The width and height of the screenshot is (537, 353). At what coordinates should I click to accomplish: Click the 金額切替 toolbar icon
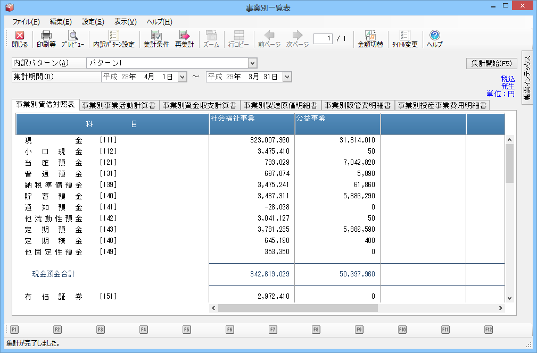pyautogui.click(x=370, y=36)
